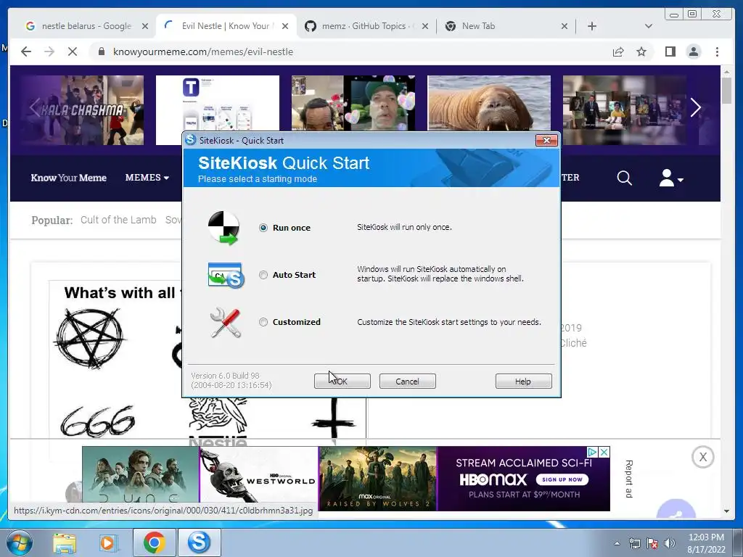This screenshot has height=557, width=743.
Task: Click the Report ad link
Action: pyautogui.click(x=629, y=479)
